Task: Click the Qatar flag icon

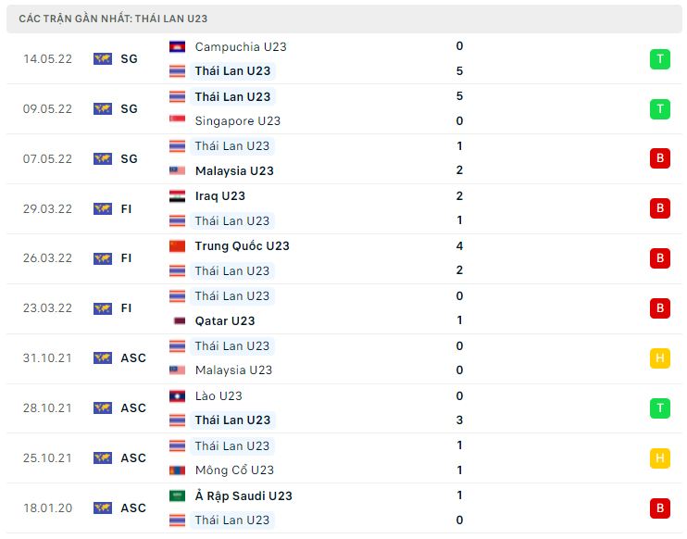Action: (x=180, y=320)
